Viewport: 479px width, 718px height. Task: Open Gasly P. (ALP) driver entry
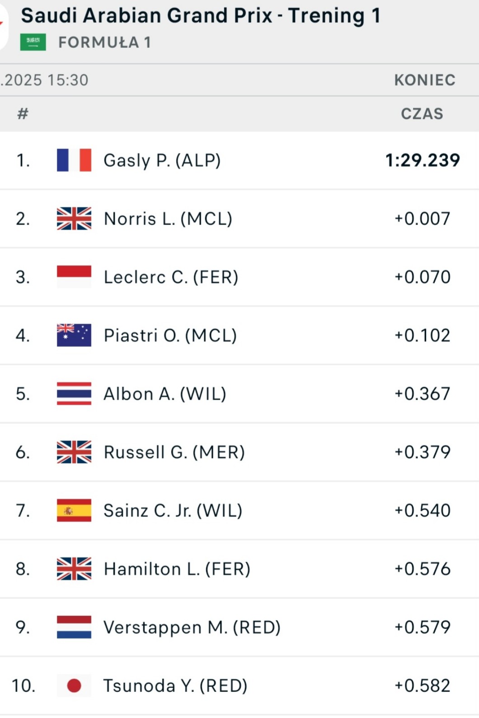pyautogui.click(x=162, y=160)
